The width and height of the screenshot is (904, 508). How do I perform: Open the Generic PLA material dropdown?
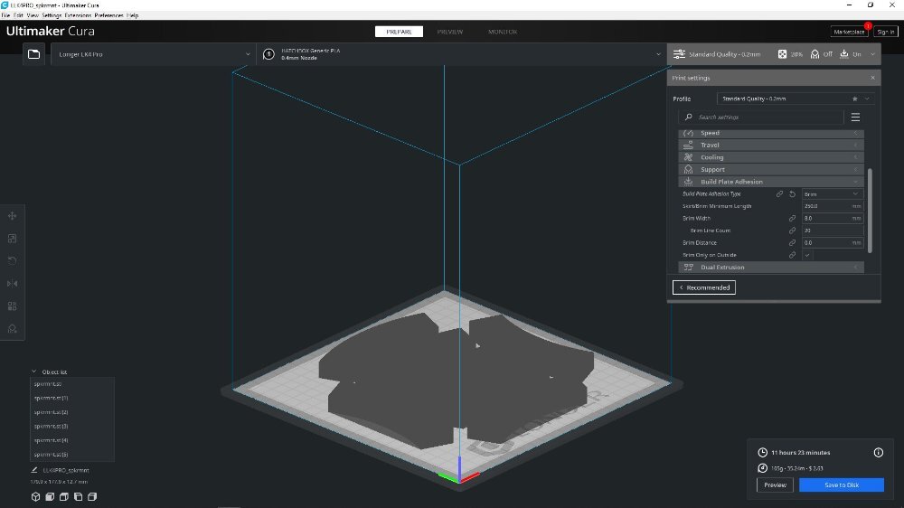point(461,54)
